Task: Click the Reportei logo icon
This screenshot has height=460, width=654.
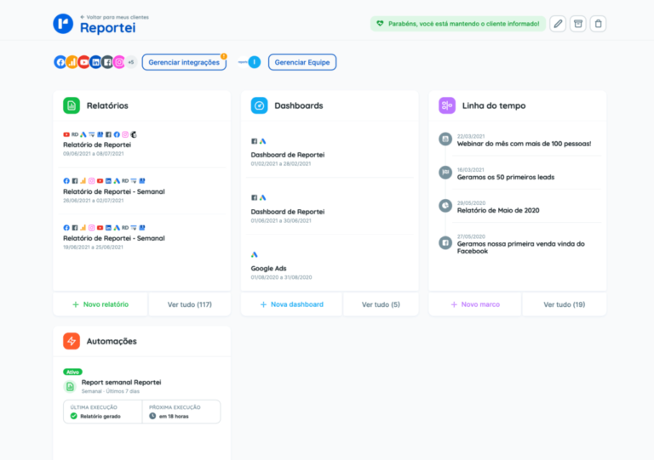Action: click(x=63, y=23)
